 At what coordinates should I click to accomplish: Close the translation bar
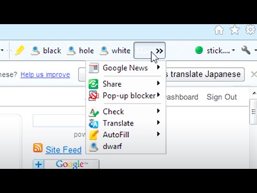tap(254, 74)
